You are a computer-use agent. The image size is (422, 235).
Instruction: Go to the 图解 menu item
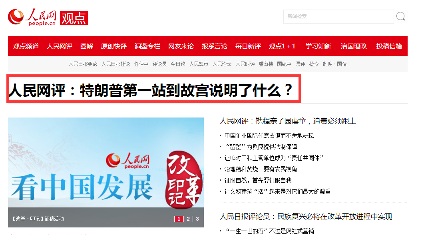[86, 46]
